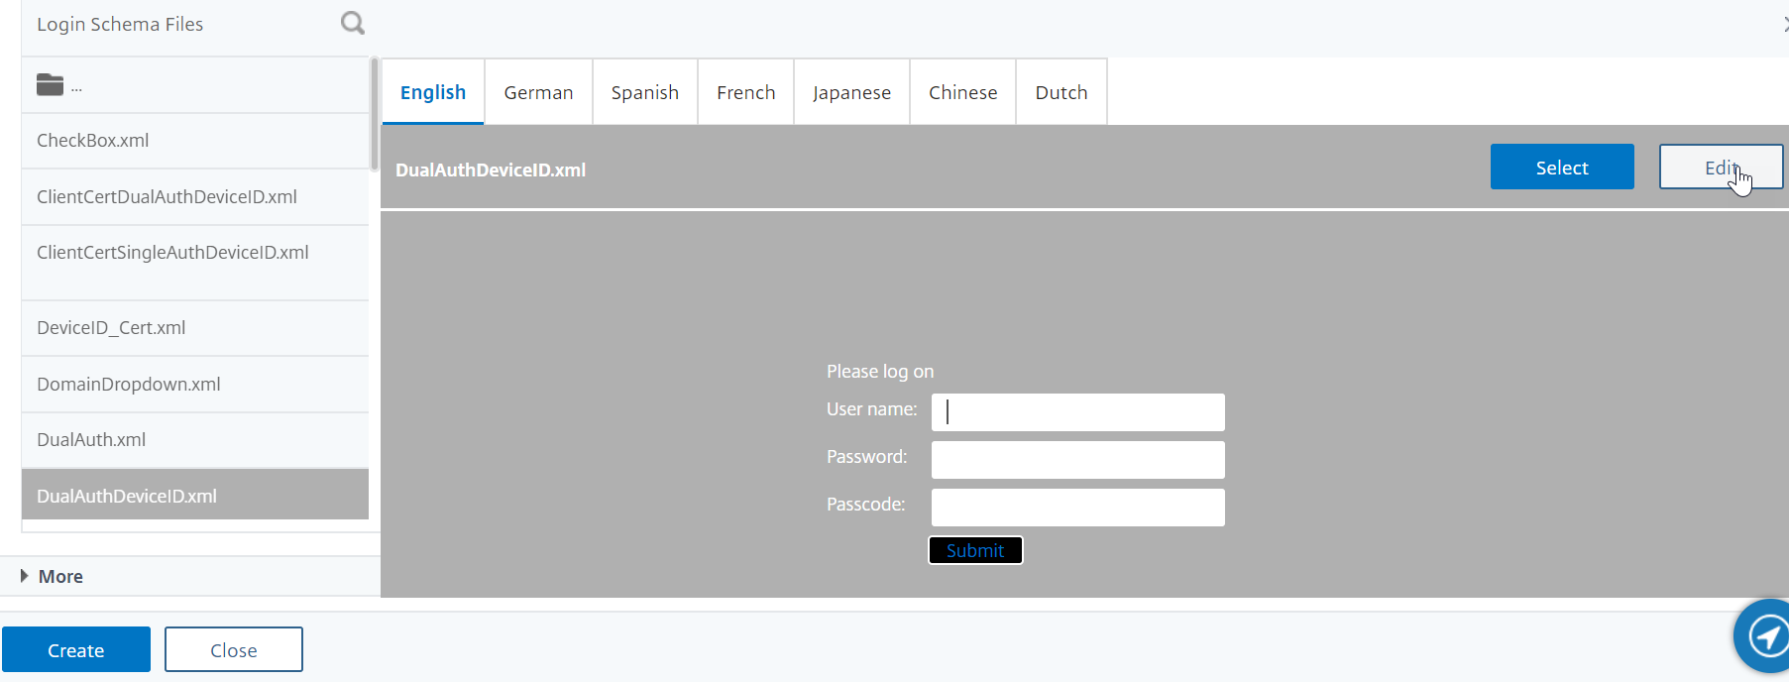Click the Submit button in preview

pyautogui.click(x=975, y=550)
